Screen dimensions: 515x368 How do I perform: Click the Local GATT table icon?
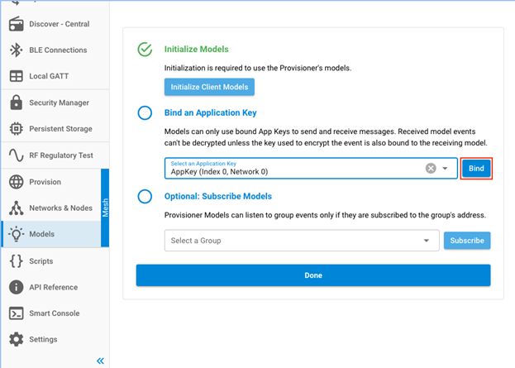(15, 76)
